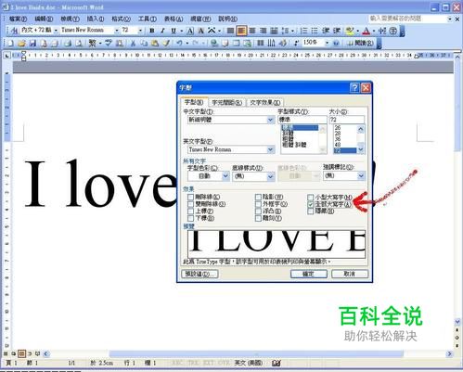The height and width of the screenshot is (372, 463).
Task: Click the Copy icon
Action: click(144, 43)
